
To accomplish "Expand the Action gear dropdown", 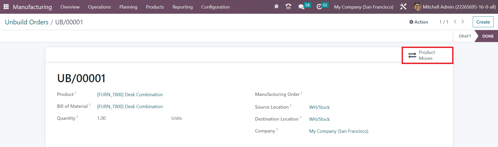I will click(x=419, y=22).
